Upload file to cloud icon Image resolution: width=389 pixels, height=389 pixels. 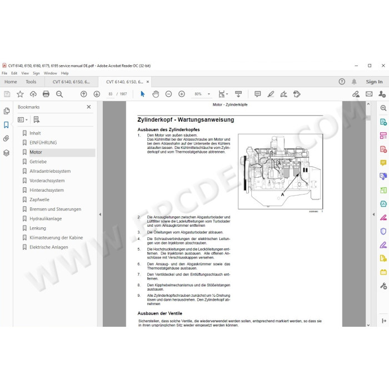pos(33,94)
